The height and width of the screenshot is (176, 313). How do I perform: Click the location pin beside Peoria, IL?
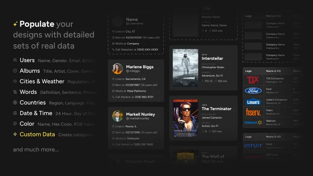113,126
